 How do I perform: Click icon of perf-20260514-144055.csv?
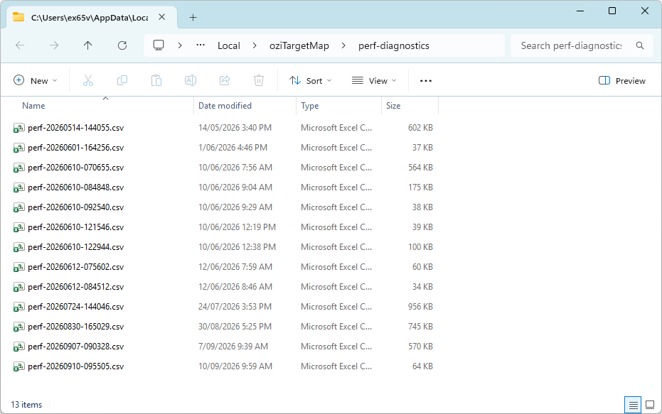pyautogui.click(x=18, y=128)
